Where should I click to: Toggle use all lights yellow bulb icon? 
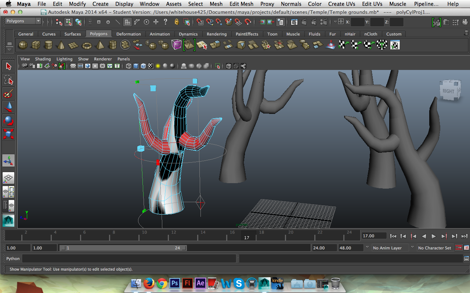[158, 66]
